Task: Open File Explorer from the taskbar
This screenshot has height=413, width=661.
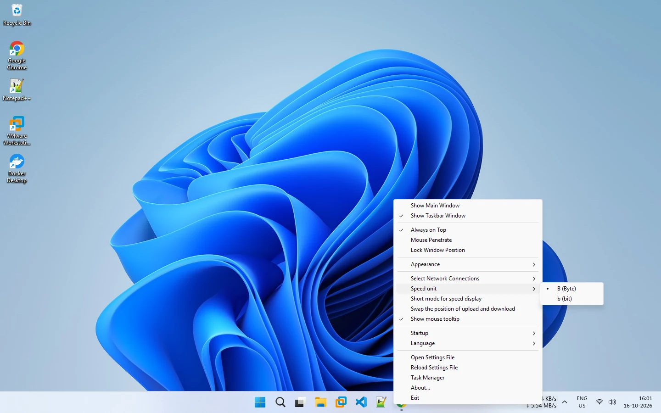Action: [320, 402]
